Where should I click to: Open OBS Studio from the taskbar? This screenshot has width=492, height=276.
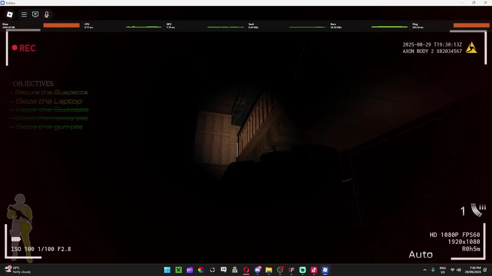click(280, 270)
